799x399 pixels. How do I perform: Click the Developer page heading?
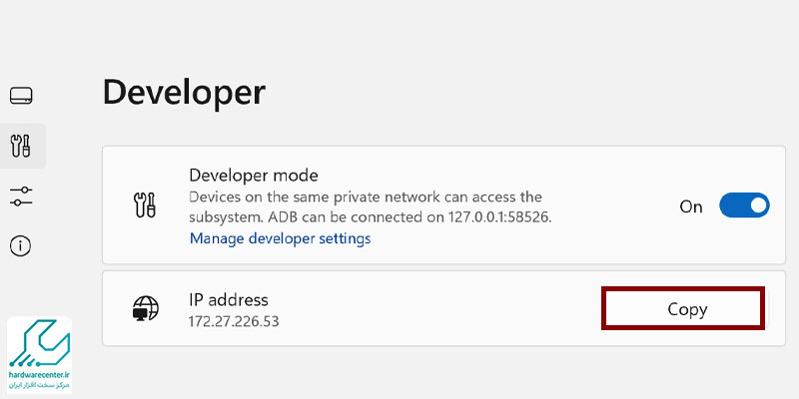point(184,92)
